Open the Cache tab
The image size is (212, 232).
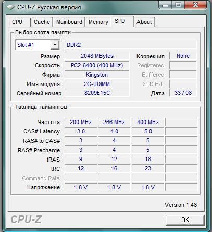click(x=42, y=22)
